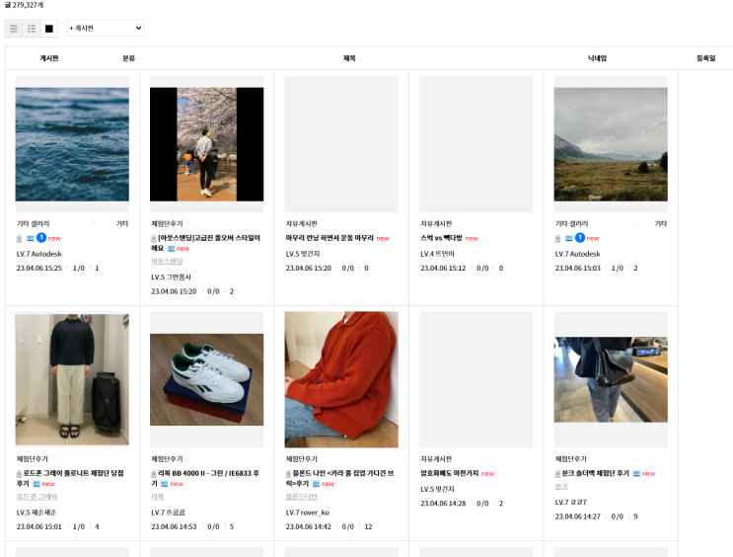The image size is (733, 557).
Task: Open the 15:20 free board running post title
Action: point(330,238)
